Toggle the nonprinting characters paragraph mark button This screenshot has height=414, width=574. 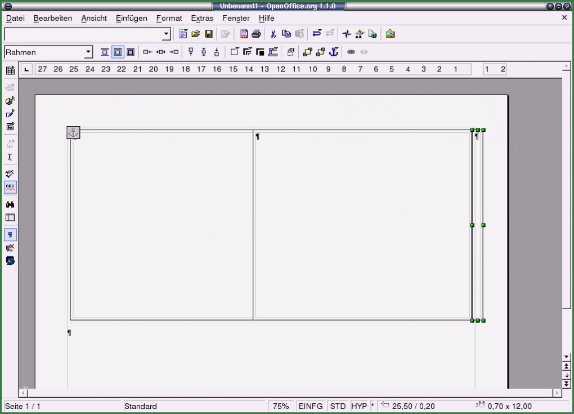pyautogui.click(x=10, y=234)
